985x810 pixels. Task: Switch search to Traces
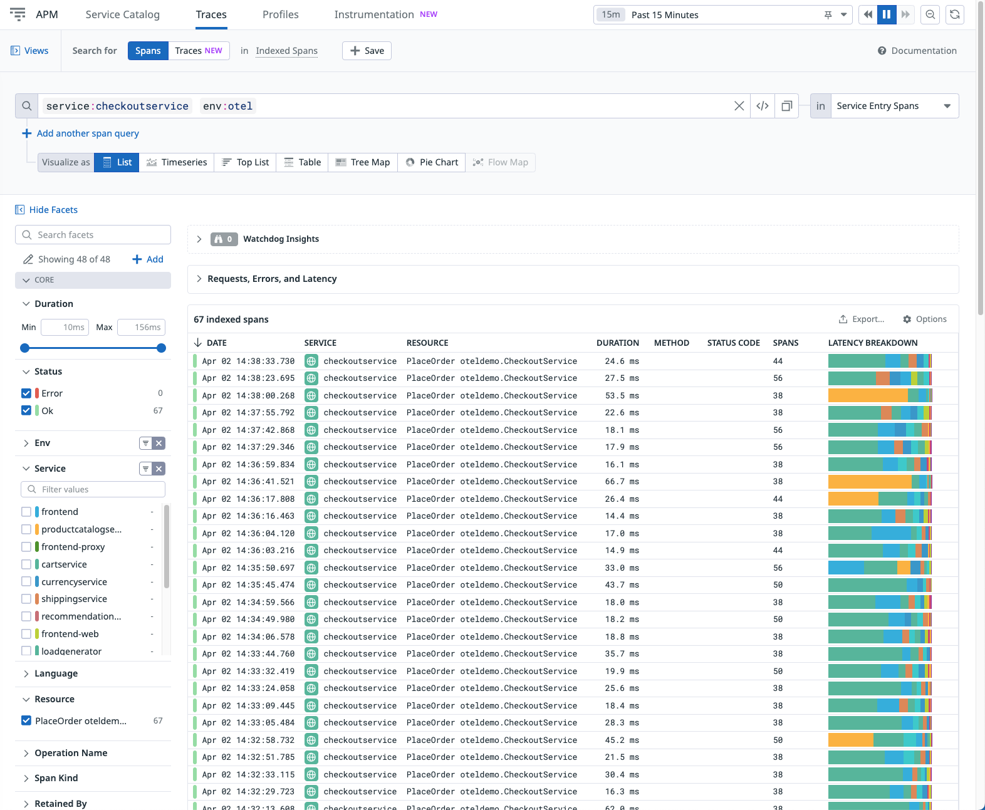[x=199, y=51]
